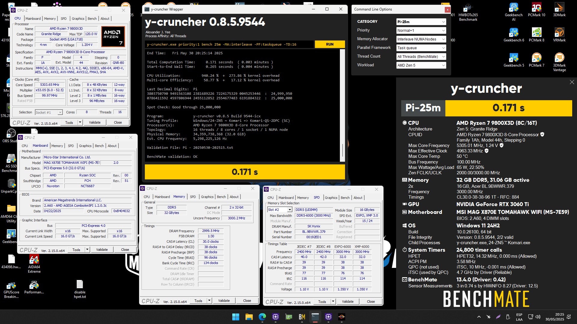
Task: Close the BenchMate result panel
Action: pyautogui.click(x=572, y=82)
